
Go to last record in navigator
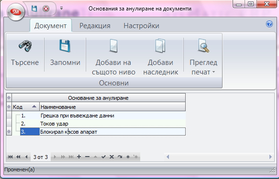coord(71,157)
